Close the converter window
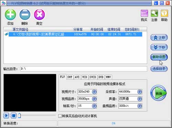Screen dimensions: 172x128 click(x=168, y=3)
